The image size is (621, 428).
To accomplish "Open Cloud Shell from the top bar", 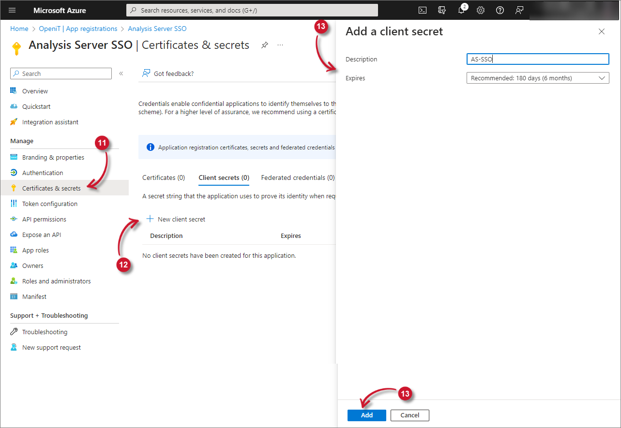I will coord(422,10).
